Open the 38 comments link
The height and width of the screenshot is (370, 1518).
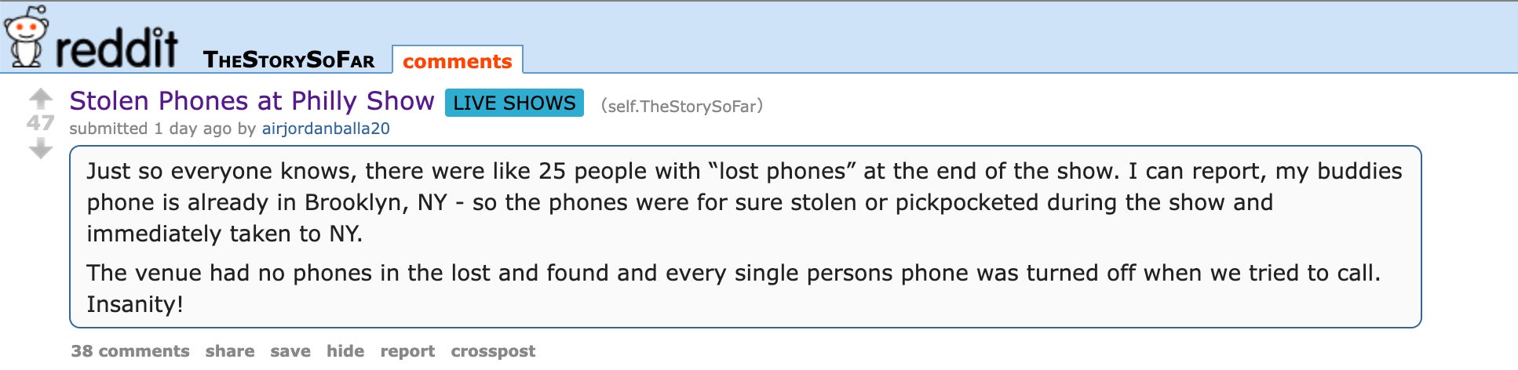[x=130, y=351]
